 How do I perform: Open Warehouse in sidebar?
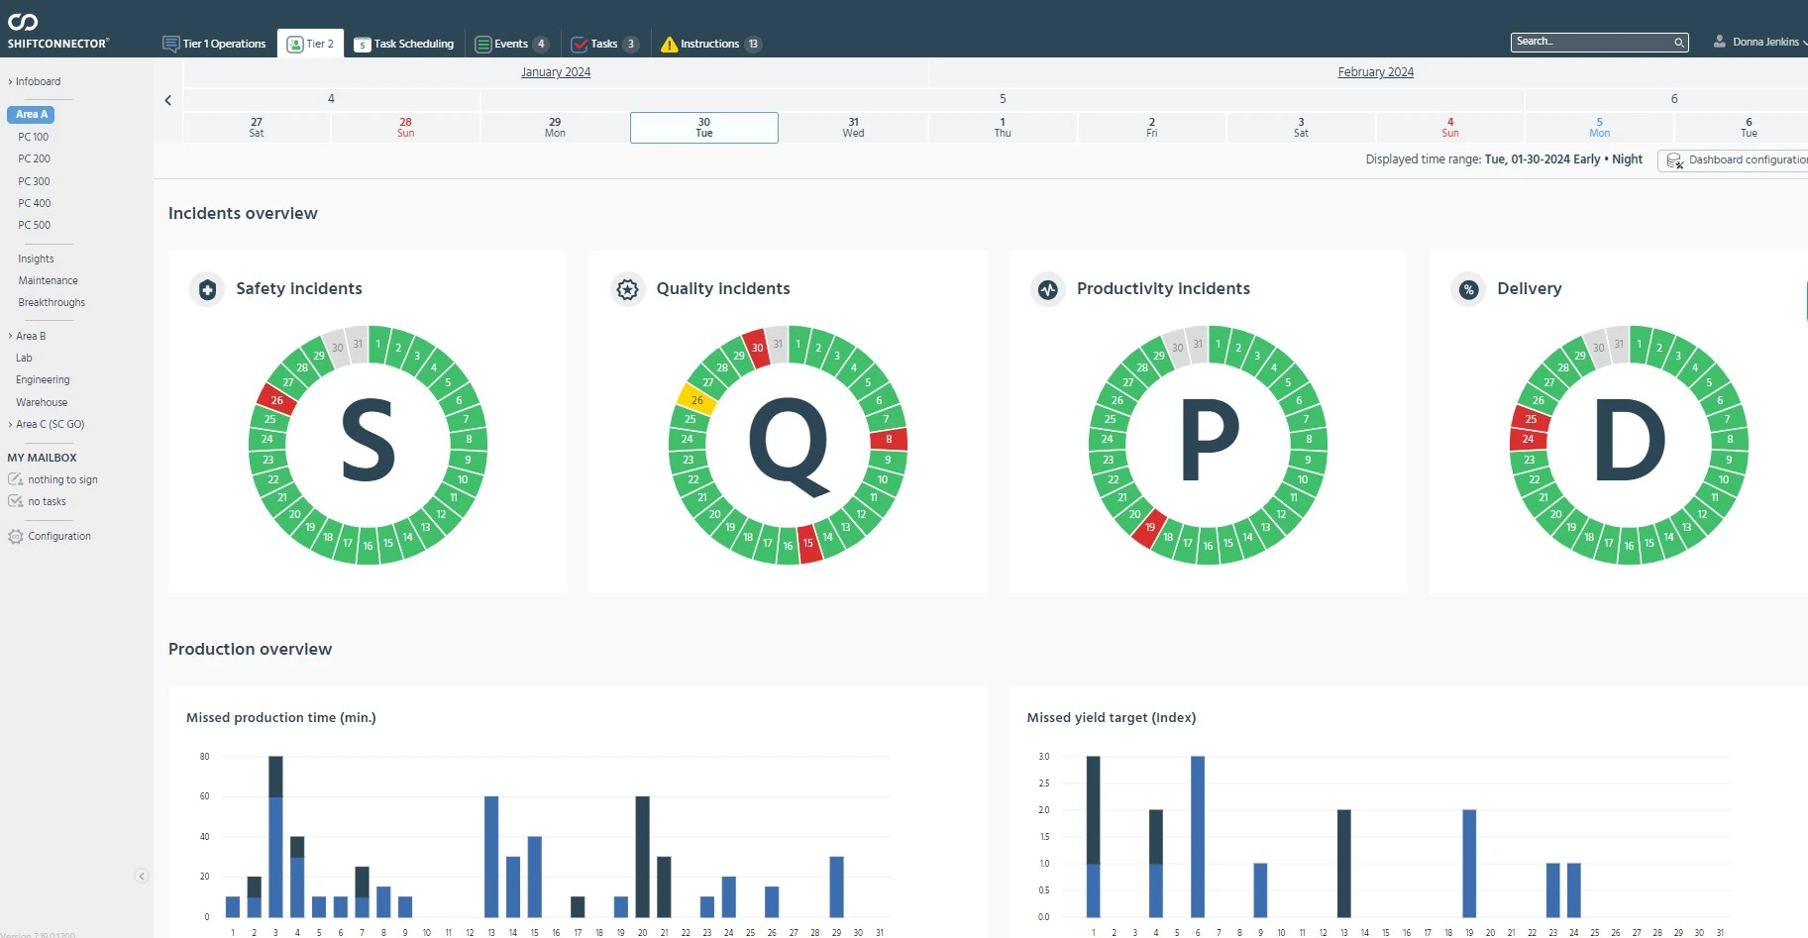point(42,402)
